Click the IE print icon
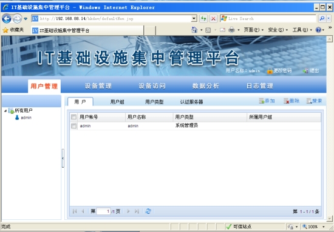Image resolution: width=334 pixels, height=232 pixels. pos(231,30)
